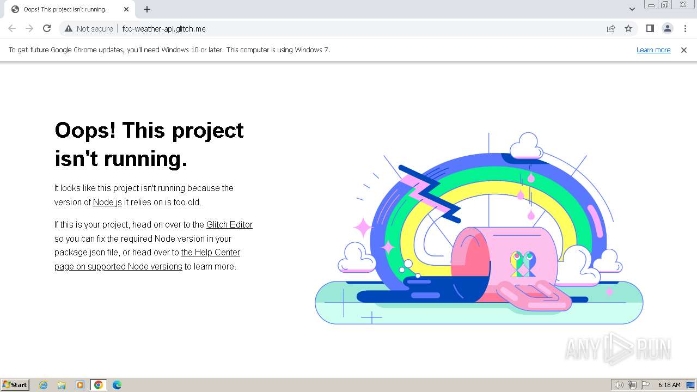Image resolution: width=697 pixels, height=392 pixels.
Task: Restore down the Chrome window
Action: point(664,5)
